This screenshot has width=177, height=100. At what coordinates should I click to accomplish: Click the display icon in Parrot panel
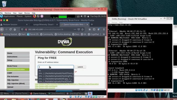[85, 16]
